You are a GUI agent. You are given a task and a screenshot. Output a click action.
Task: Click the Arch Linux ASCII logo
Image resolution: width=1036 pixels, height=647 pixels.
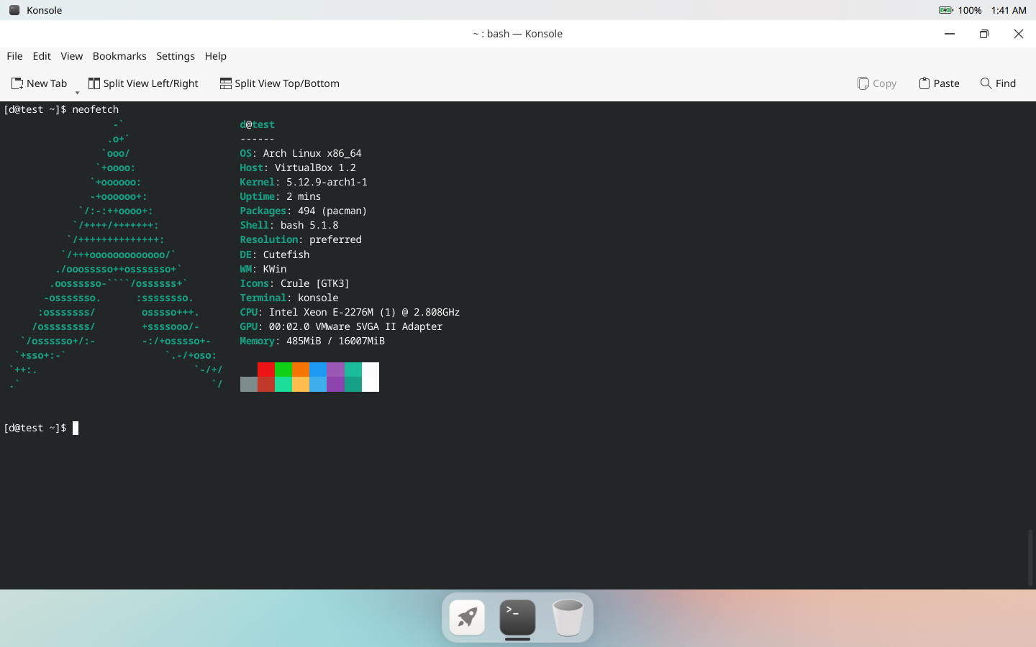(116, 254)
